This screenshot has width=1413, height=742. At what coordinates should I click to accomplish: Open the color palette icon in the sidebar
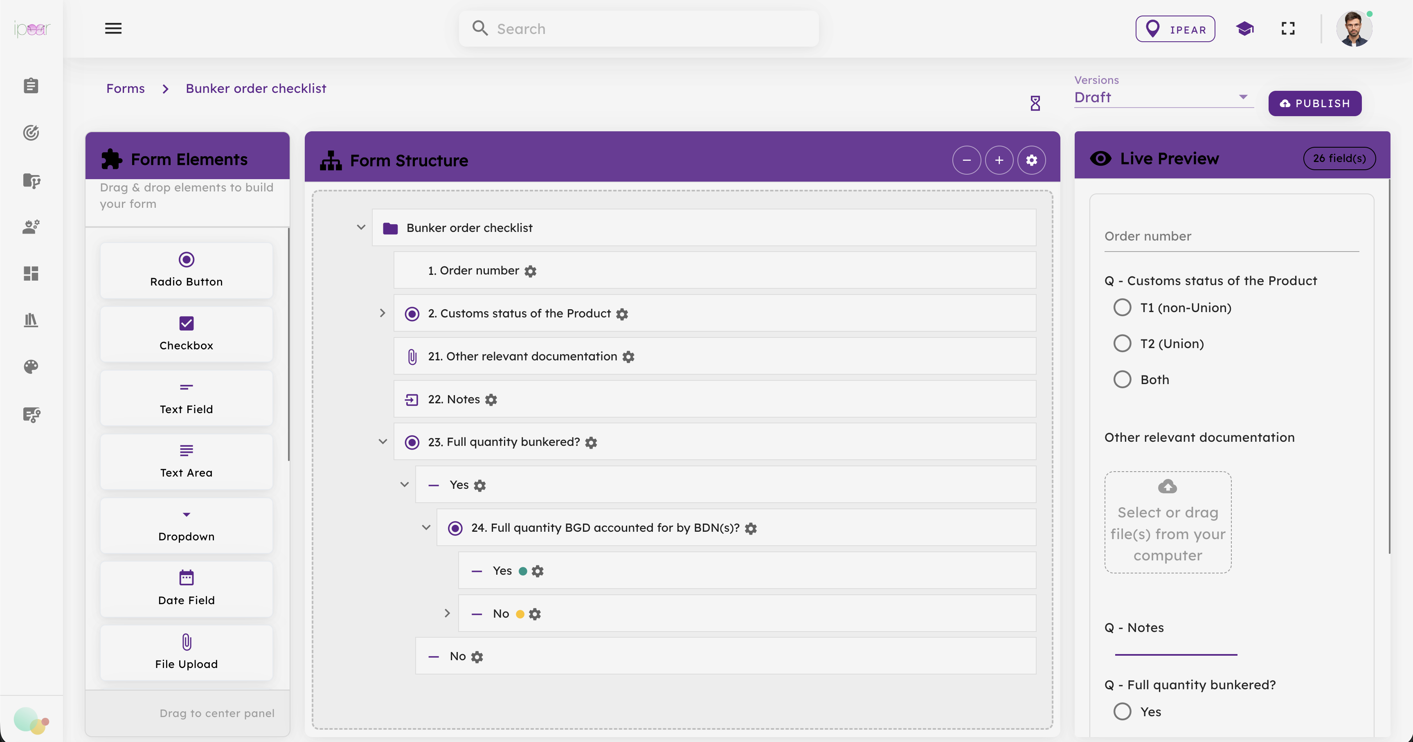31,367
